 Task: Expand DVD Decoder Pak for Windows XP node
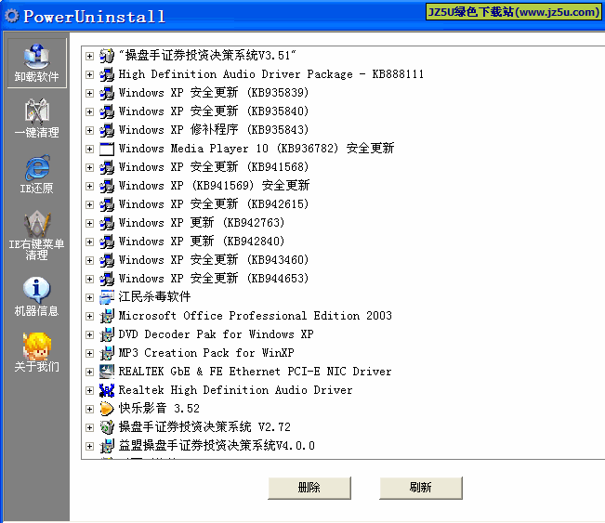tap(89, 334)
